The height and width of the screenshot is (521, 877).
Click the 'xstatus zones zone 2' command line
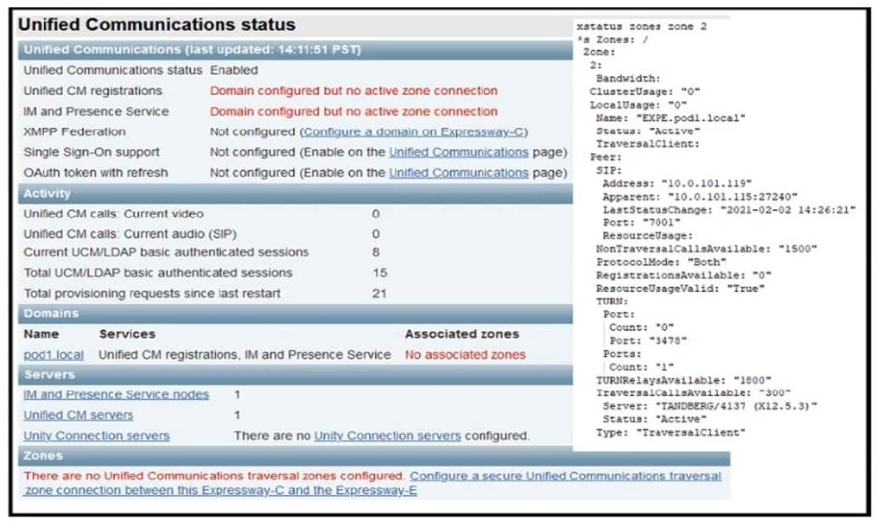pos(641,27)
